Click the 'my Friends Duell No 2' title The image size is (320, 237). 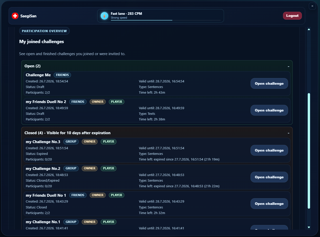[46, 102]
